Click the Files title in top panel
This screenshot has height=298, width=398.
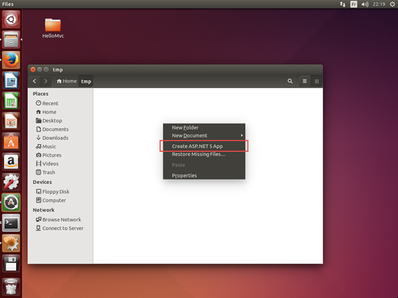point(8,4)
